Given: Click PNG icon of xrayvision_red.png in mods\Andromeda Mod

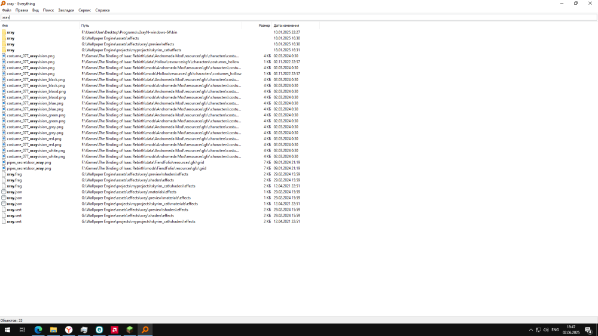Looking at the screenshot, I should pos(4,144).
